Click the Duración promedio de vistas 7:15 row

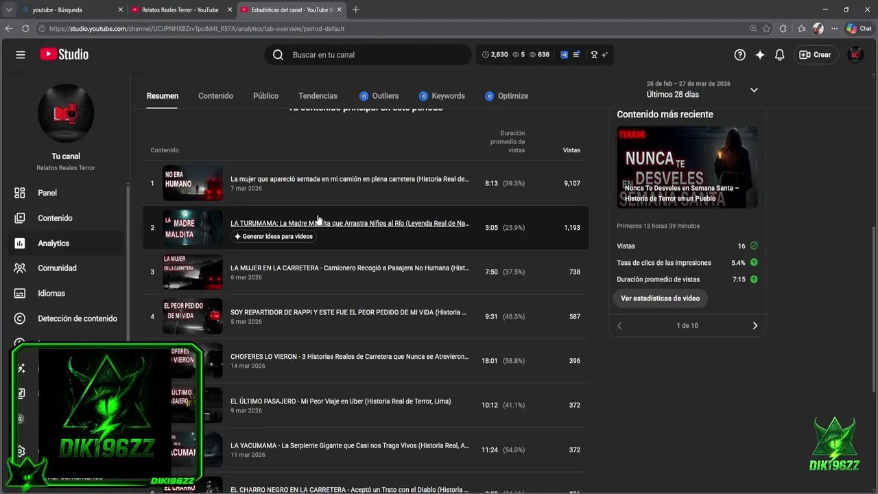[687, 280]
